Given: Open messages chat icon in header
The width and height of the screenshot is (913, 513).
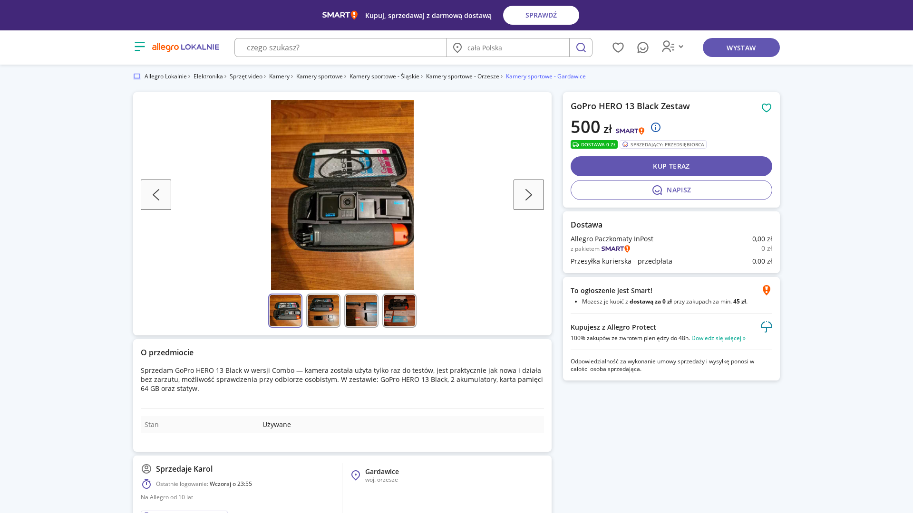Looking at the screenshot, I should tap(643, 47).
